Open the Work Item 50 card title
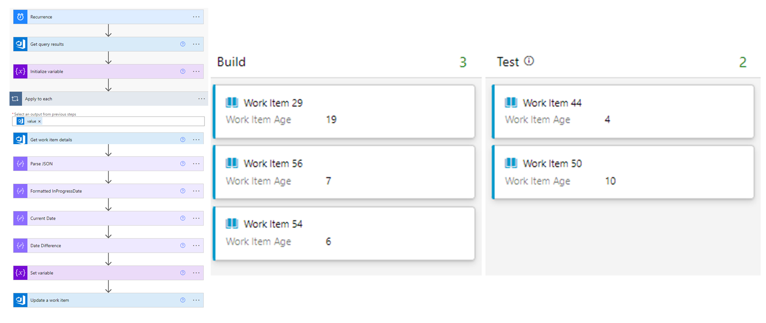 (x=552, y=164)
